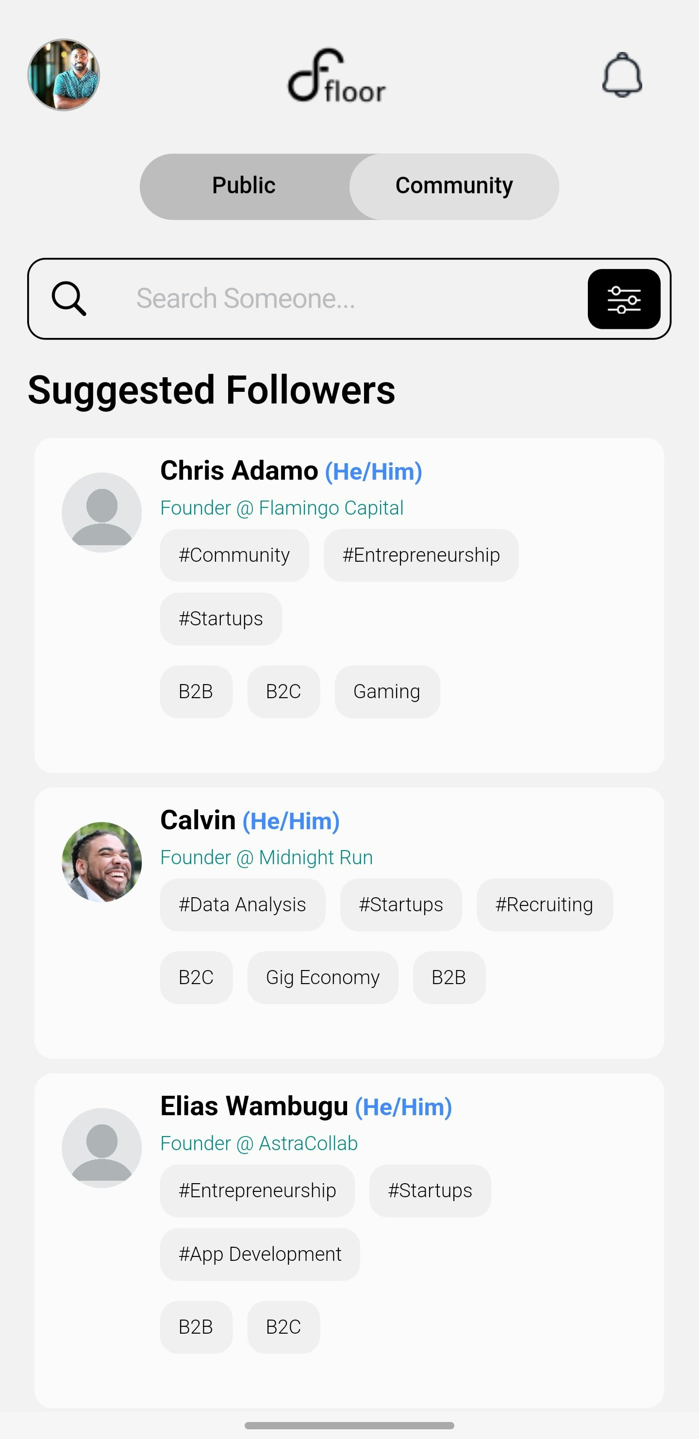Screen dimensions: 699x1439
Task: Tap the #Recruiting tag
Action: (x=544, y=904)
